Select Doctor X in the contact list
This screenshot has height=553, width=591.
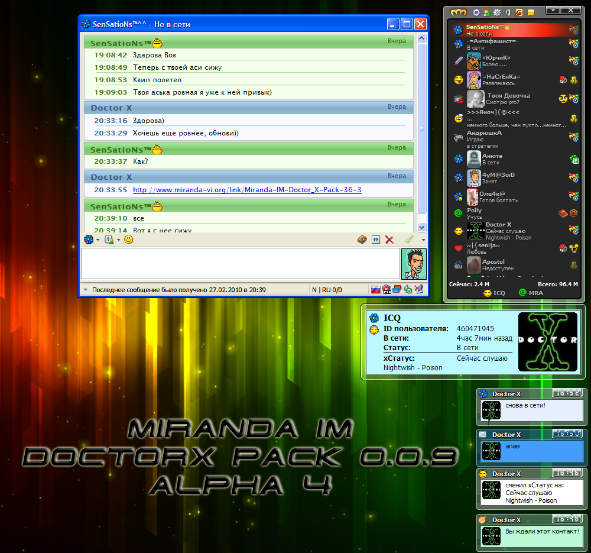coord(498,225)
